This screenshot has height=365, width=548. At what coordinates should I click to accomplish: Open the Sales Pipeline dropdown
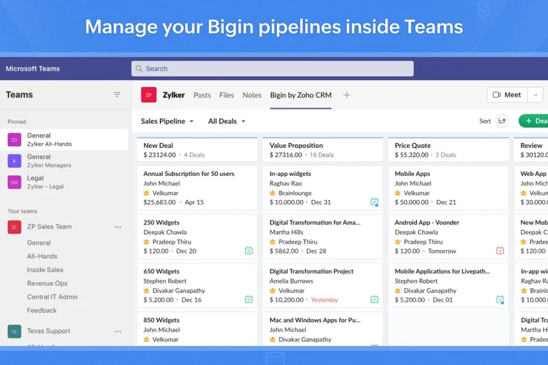pyautogui.click(x=167, y=121)
